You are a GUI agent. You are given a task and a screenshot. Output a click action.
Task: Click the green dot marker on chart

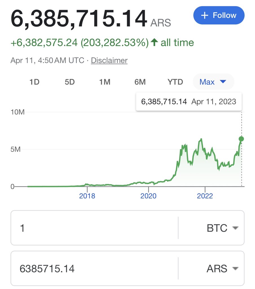241,139
